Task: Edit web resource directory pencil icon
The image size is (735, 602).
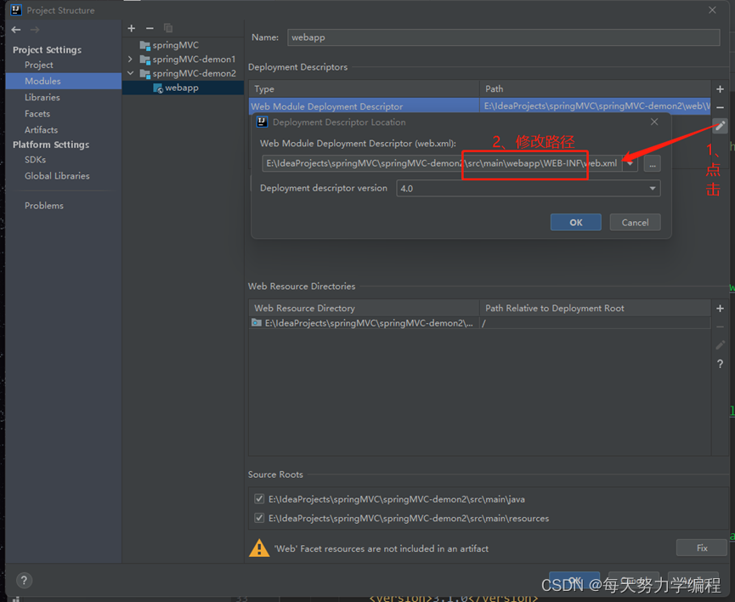Action: pyautogui.click(x=720, y=345)
